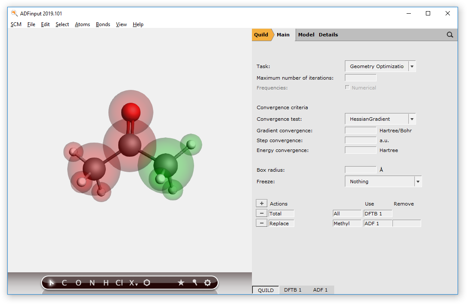The image size is (467, 304).
Task: Select the Chlorine atom tool
Action: point(119,283)
